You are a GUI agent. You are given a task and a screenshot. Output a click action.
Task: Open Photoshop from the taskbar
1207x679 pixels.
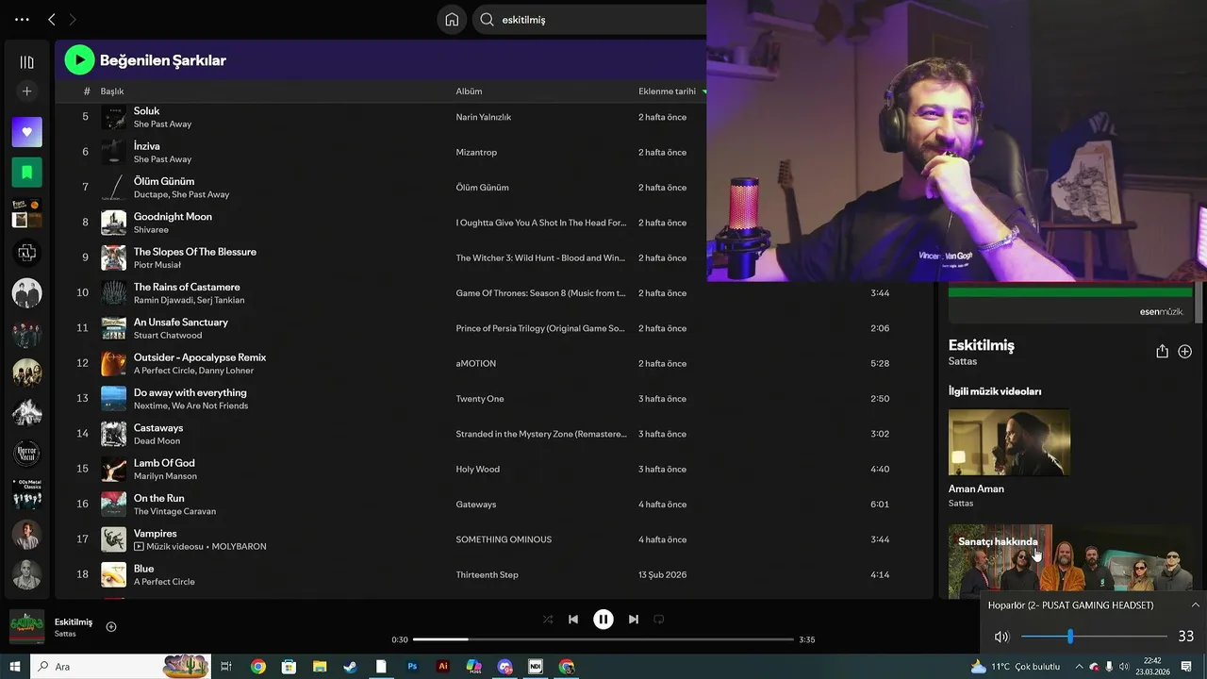pos(412,667)
